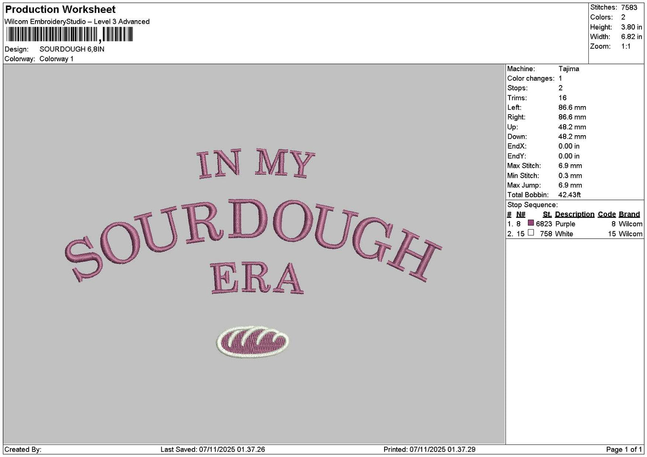Click the Stop Sequence heading
This screenshot has width=647, height=457.
(x=532, y=205)
